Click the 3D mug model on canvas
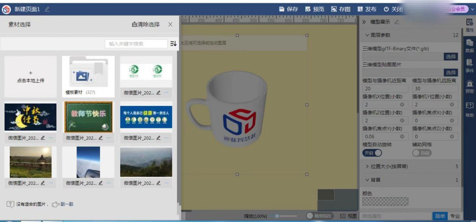The width and height of the screenshot is (476, 222). [227, 109]
